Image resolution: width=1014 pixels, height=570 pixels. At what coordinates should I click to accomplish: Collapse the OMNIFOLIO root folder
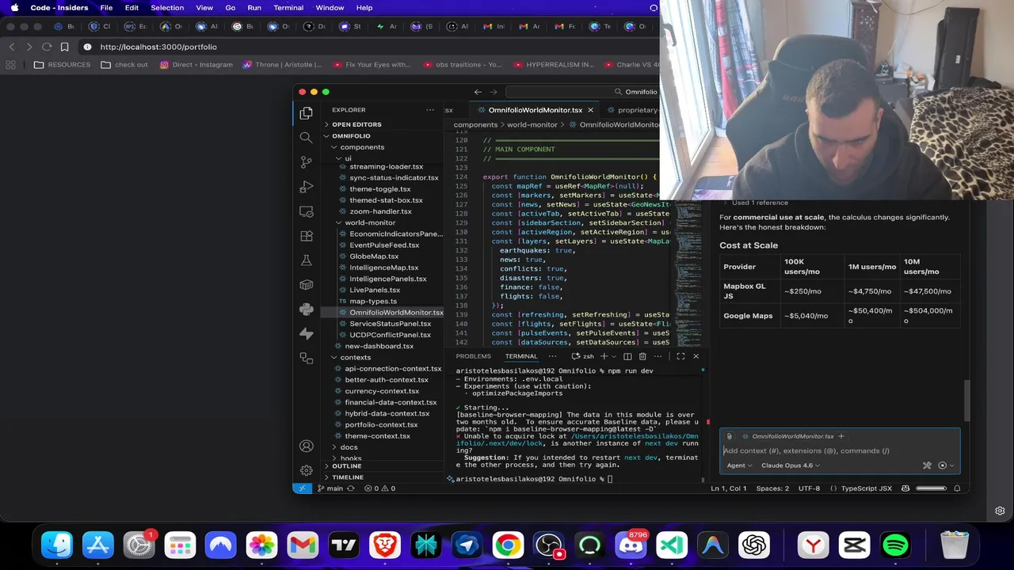coord(351,136)
